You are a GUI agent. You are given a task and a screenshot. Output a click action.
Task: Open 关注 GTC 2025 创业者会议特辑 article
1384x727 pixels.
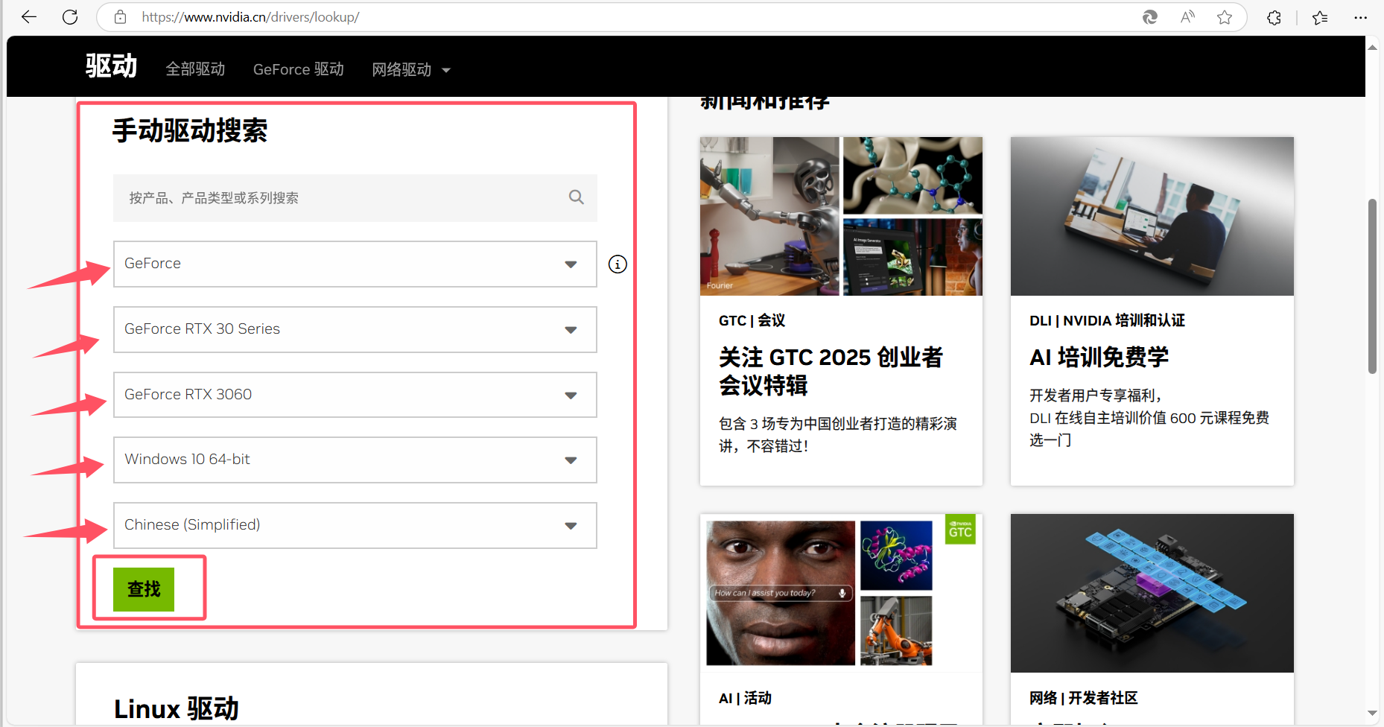831,371
